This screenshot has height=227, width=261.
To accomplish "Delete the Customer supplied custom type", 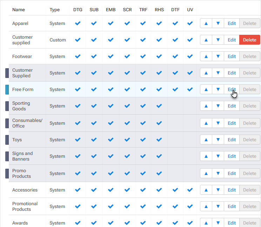I will [249, 40].
